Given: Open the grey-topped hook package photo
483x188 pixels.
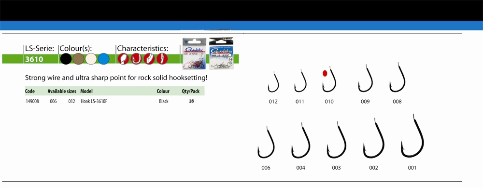Looking at the screenshot, I should [x=194, y=54].
